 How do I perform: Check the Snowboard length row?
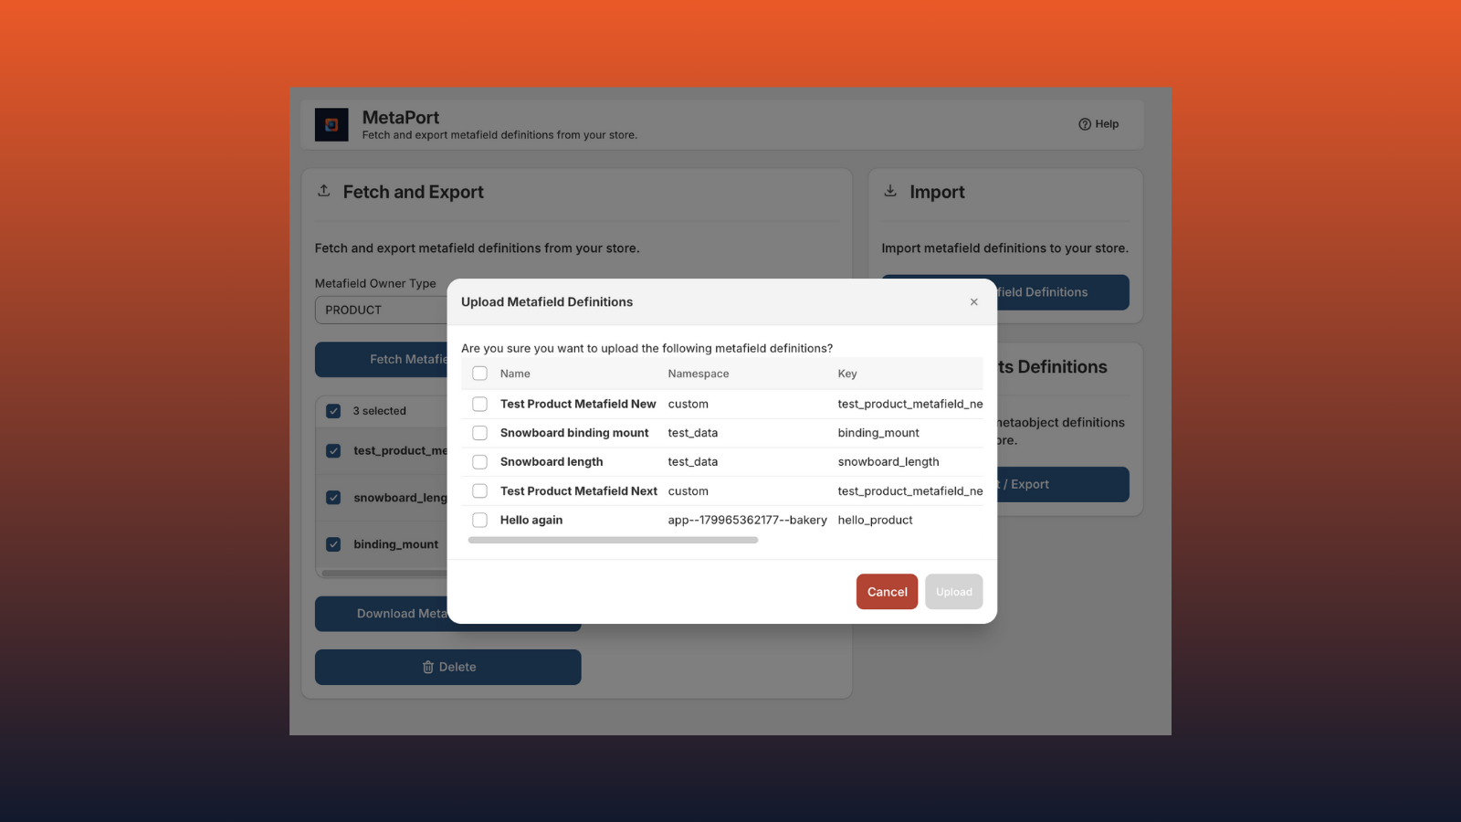click(x=479, y=462)
